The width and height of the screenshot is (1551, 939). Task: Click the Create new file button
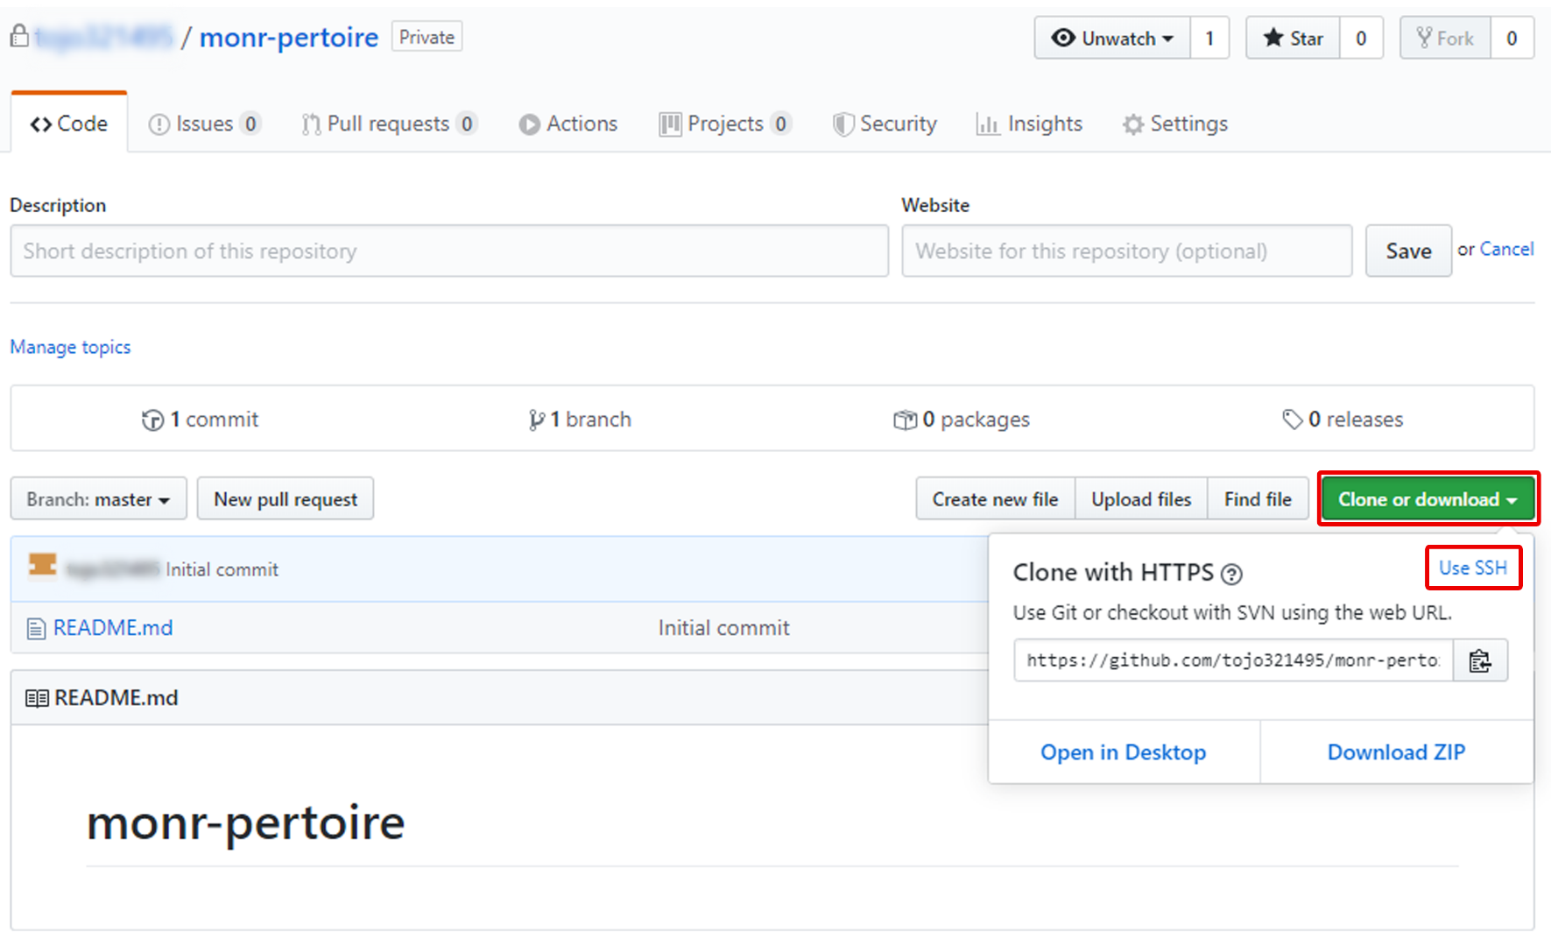tap(995, 499)
